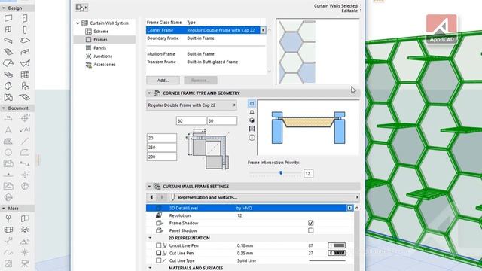Click the 3D view icon beside frame preview
Image resolution: width=482 pixels, height=271 pixels.
252,120
